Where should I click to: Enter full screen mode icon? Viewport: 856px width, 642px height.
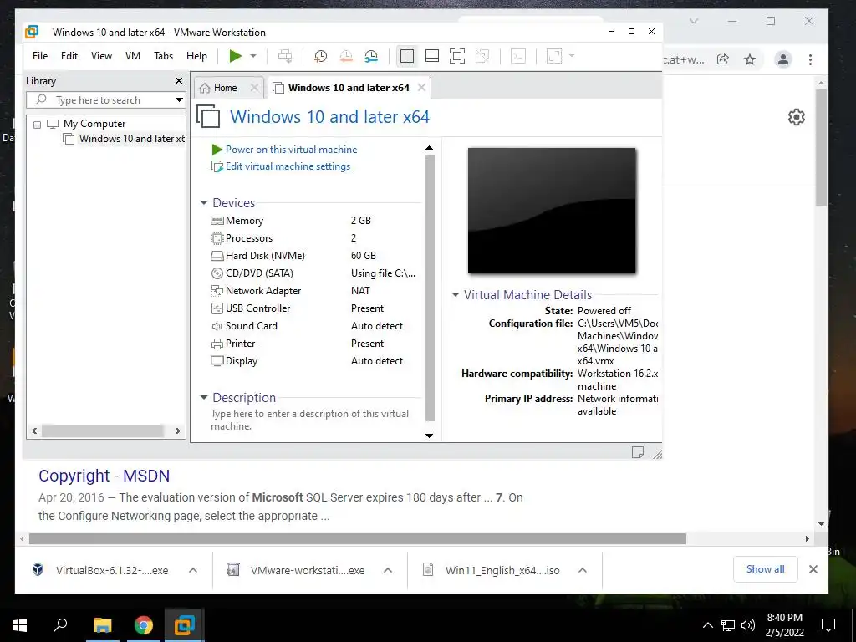pos(457,56)
